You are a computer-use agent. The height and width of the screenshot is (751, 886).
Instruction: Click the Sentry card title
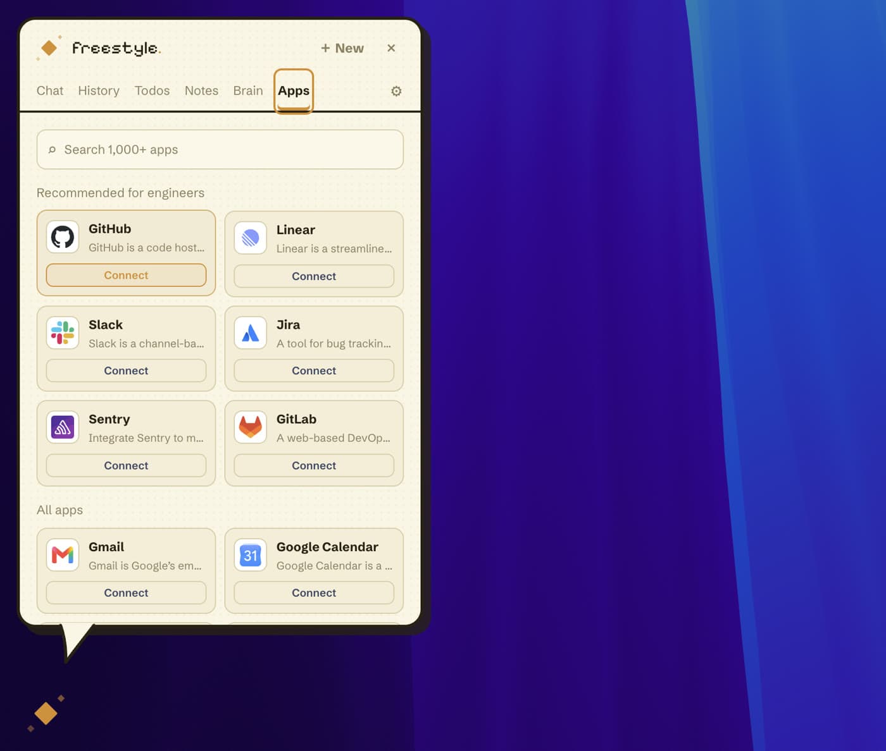(109, 419)
